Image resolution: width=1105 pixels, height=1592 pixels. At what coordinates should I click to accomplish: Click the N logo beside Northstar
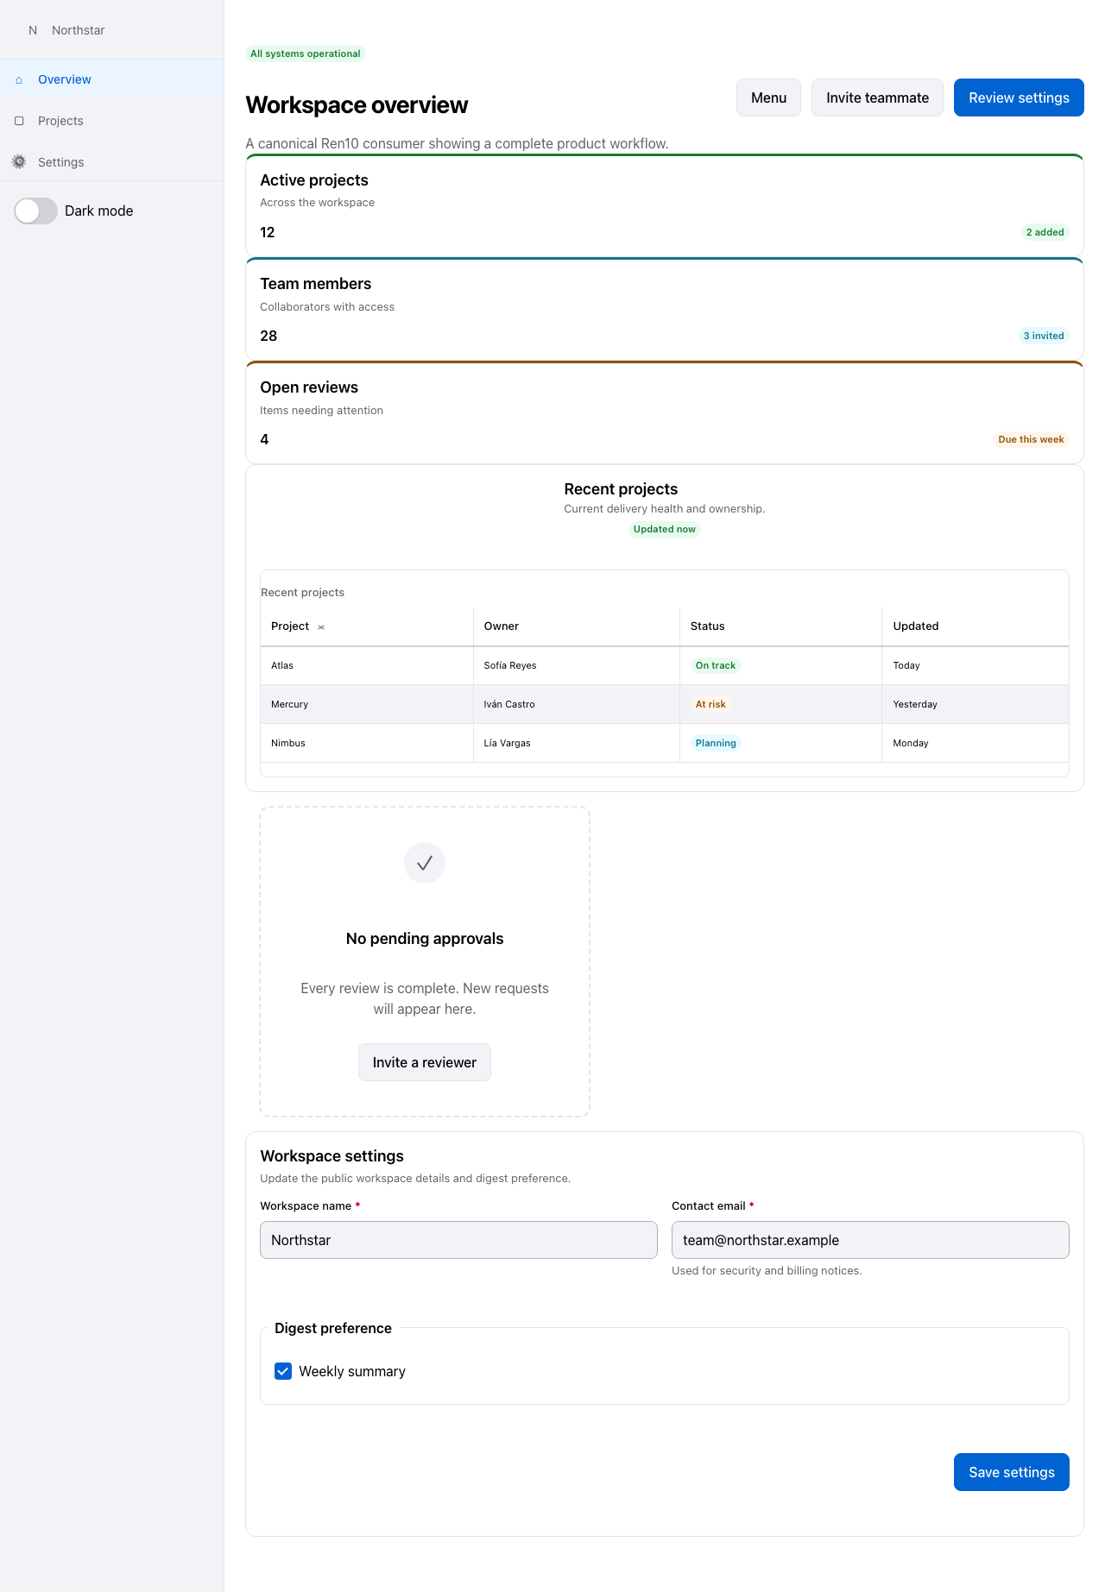tap(33, 30)
